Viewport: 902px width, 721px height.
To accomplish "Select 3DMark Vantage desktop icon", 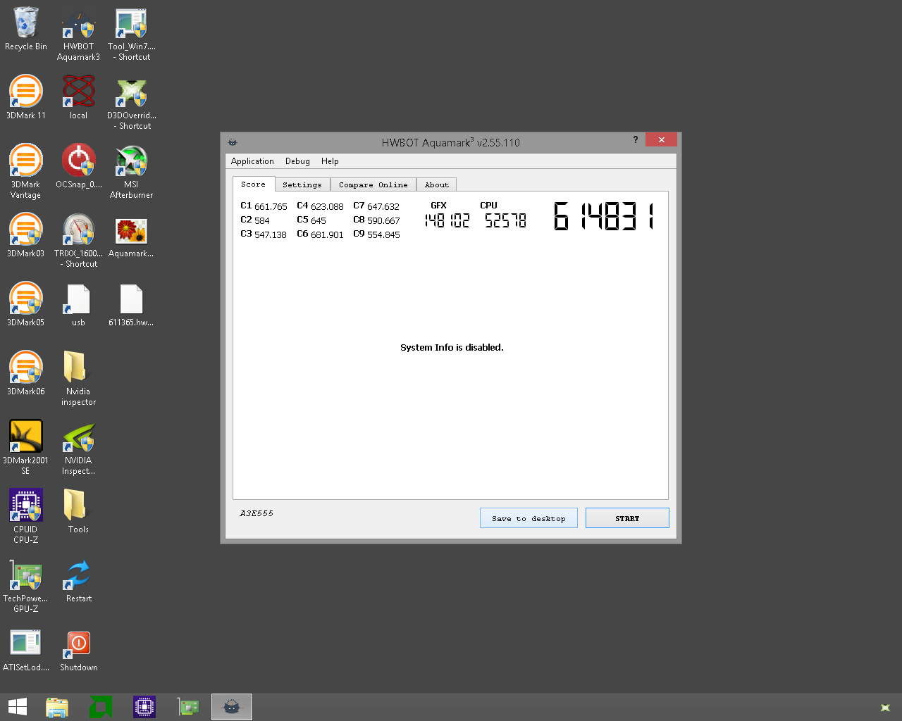I will [x=26, y=172].
